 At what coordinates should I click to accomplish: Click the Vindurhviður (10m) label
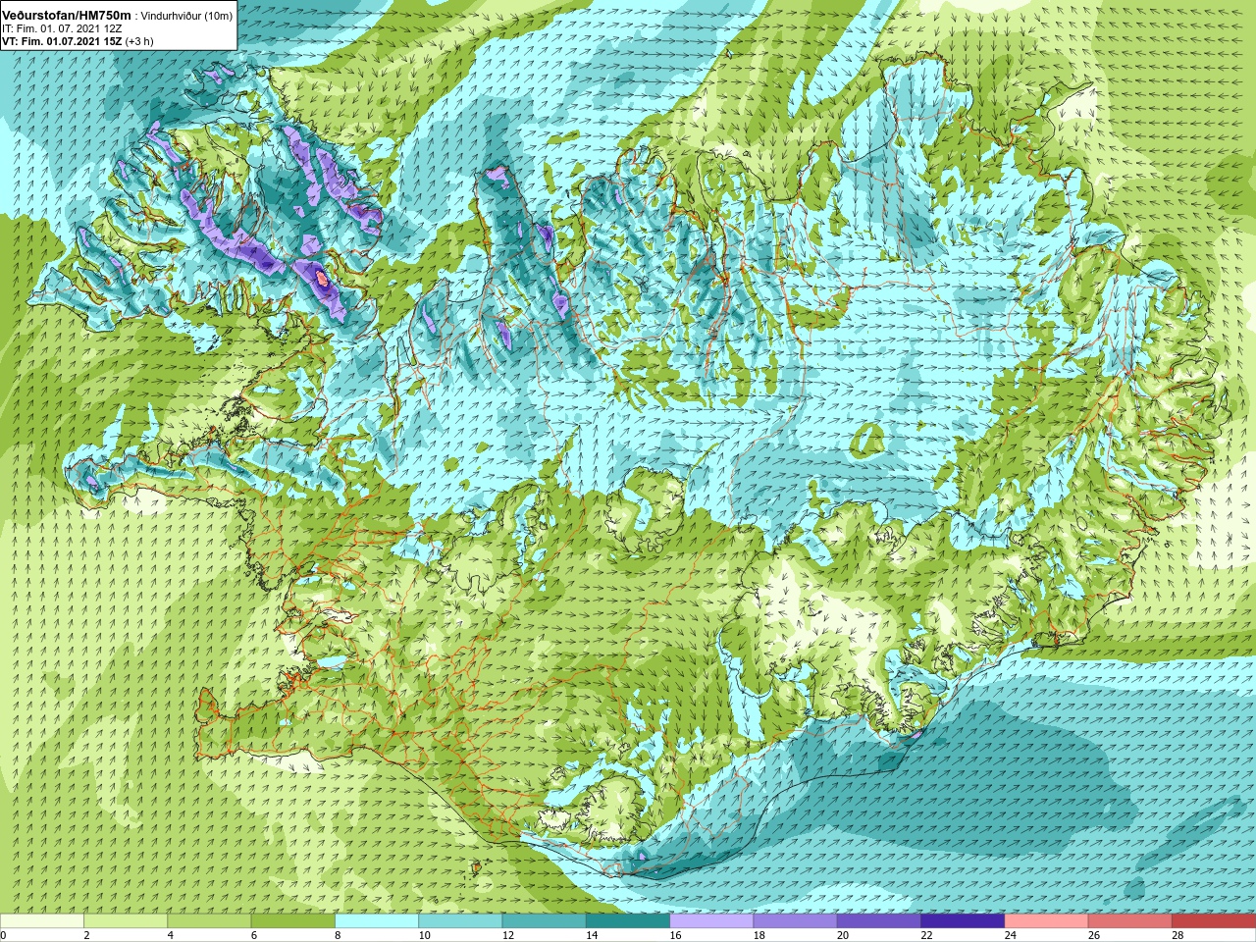186,17
